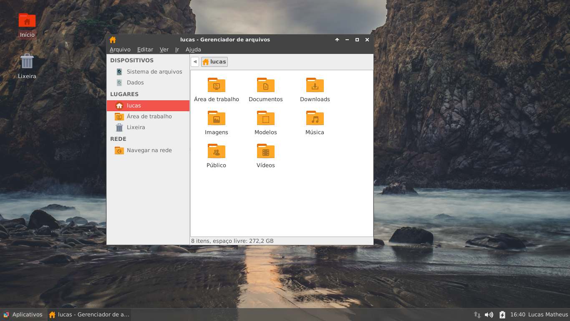Open the Ir menu
The height and width of the screenshot is (321, 570).
(177, 49)
